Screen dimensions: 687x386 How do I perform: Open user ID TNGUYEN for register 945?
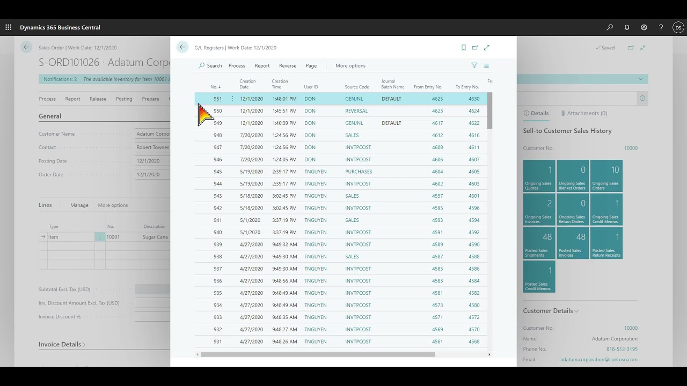[x=316, y=172]
